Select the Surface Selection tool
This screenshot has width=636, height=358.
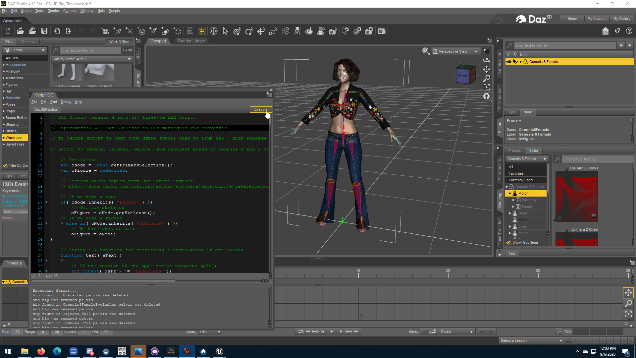[x=309, y=31]
